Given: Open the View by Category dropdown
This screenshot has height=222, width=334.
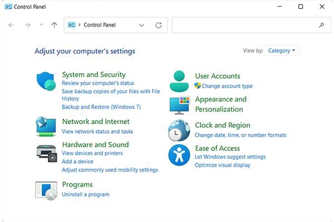Looking at the screenshot, I should pos(281,51).
